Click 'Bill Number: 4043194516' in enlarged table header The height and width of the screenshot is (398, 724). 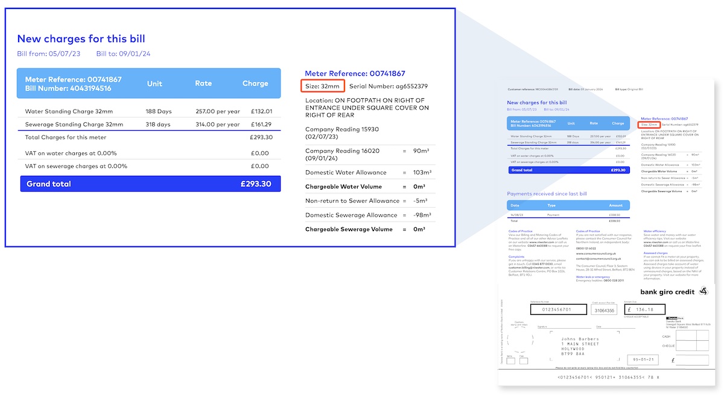(68, 88)
